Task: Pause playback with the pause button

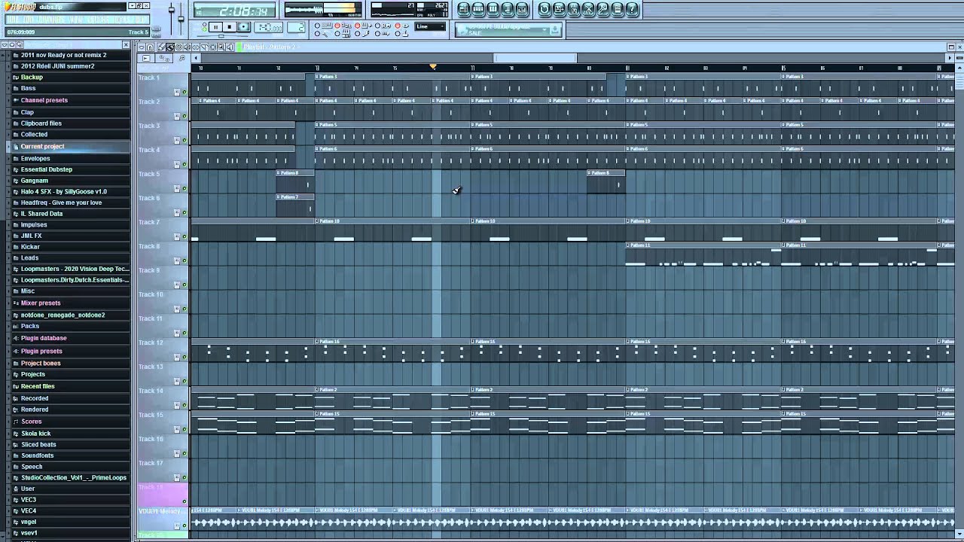Action: coord(215,27)
